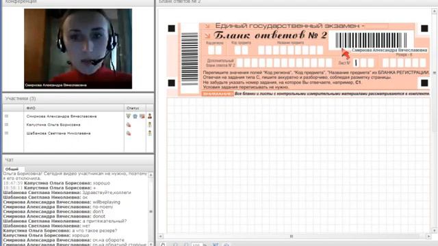Click the 'Лист №' field on the form
This screenshot has height=246, width=438.
click(363, 63)
